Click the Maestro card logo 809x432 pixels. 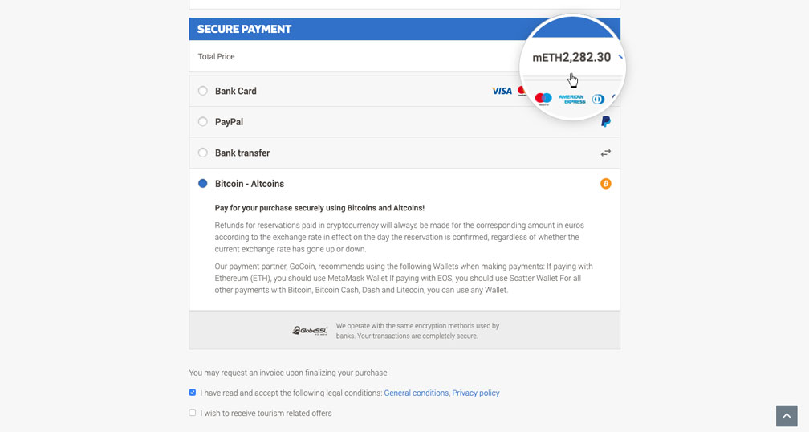coord(543,99)
